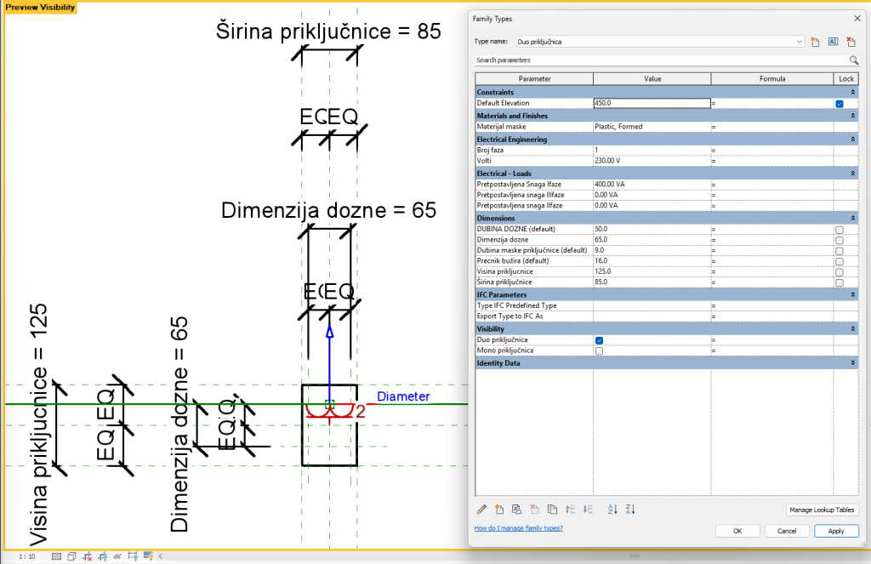Toggle lock for Default Elevation
Screen dimensions: 871x564
coord(839,103)
